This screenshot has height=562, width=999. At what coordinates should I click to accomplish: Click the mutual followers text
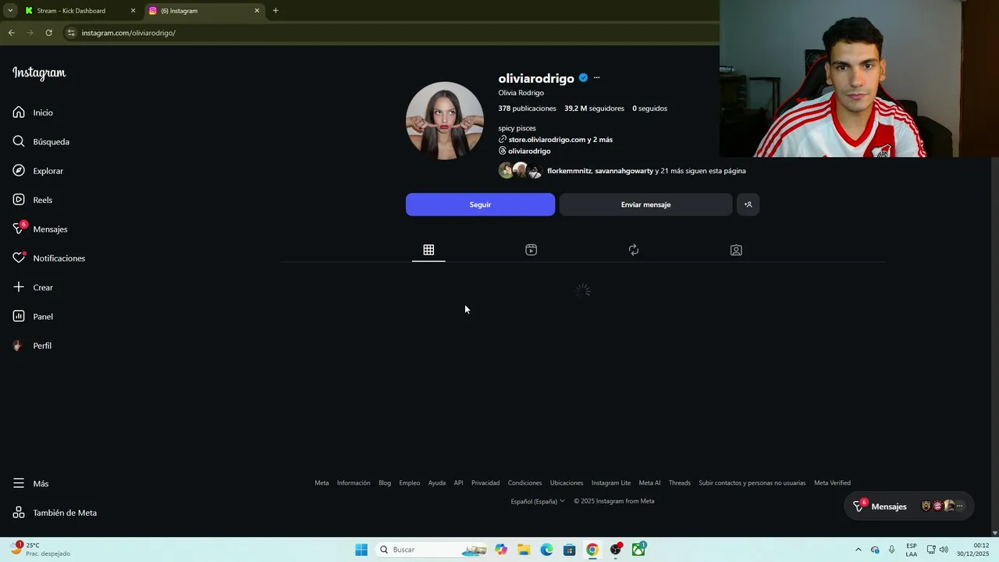click(x=646, y=171)
